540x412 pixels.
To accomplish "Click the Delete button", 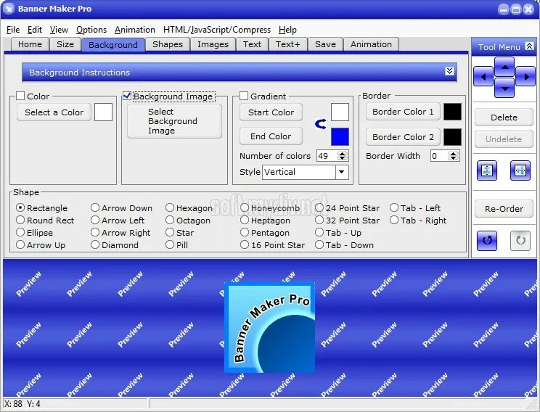I will (504, 118).
